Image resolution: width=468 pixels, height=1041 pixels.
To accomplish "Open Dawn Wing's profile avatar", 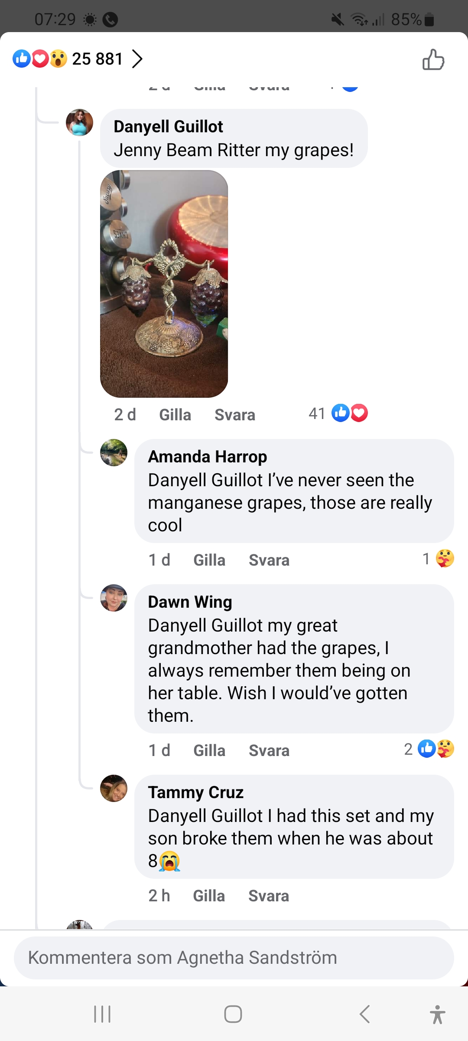I will (114, 598).
